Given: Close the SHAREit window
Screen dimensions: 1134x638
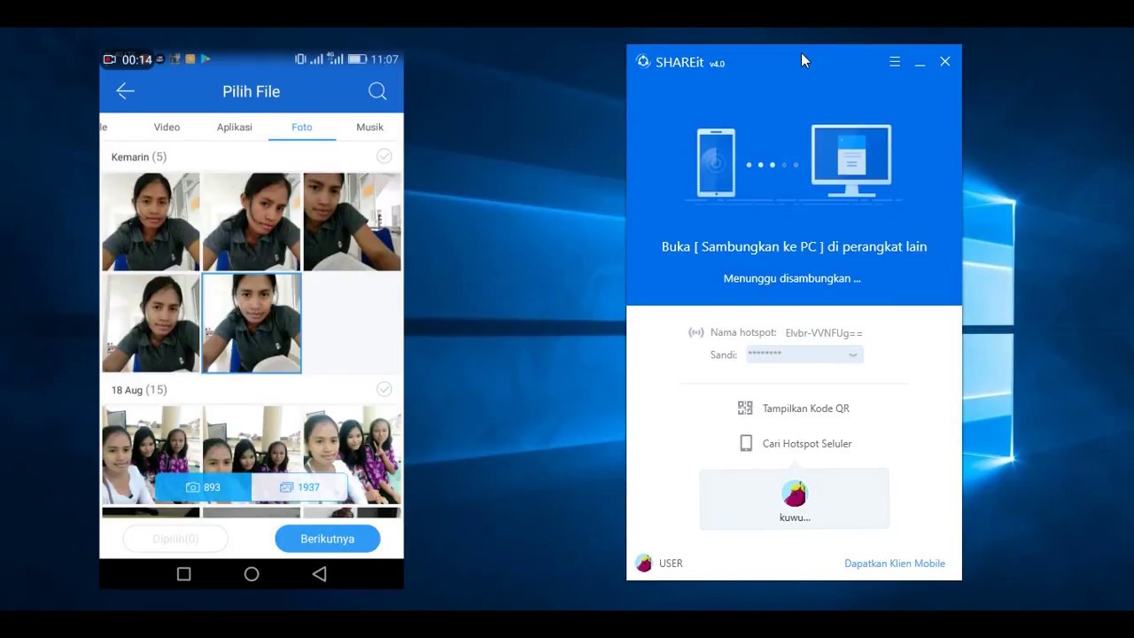Looking at the screenshot, I should 945,62.
